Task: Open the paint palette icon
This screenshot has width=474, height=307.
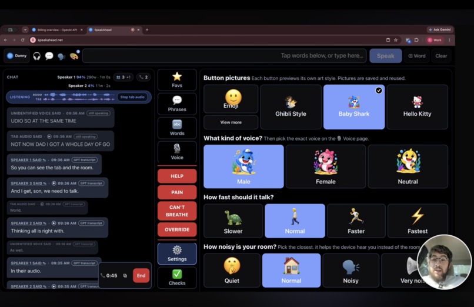Action: pyautogui.click(x=74, y=56)
